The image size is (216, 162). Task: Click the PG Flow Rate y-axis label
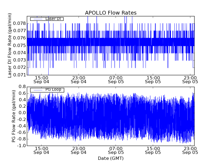[13, 116]
